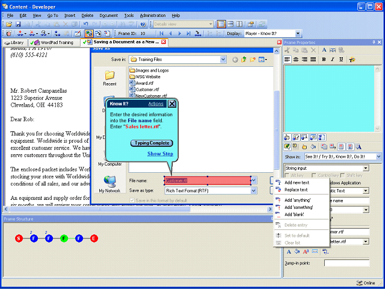Click the Save floppy disk toolbar icon
Image resolution: width=385 pixels, height=289 pixels.
click(x=18, y=24)
